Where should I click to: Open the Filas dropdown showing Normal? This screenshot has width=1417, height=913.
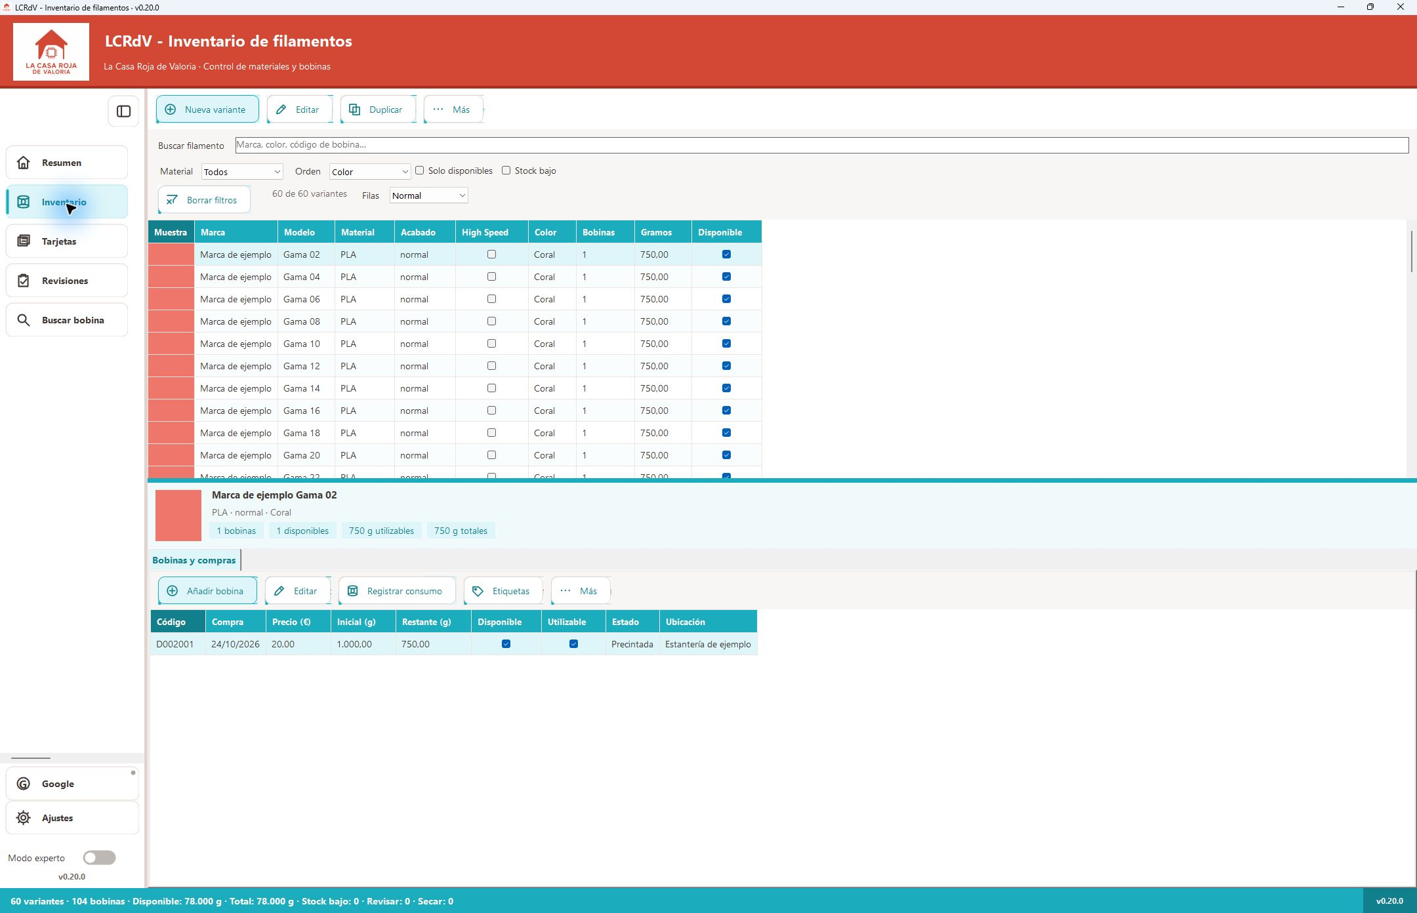(x=429, y=195)
